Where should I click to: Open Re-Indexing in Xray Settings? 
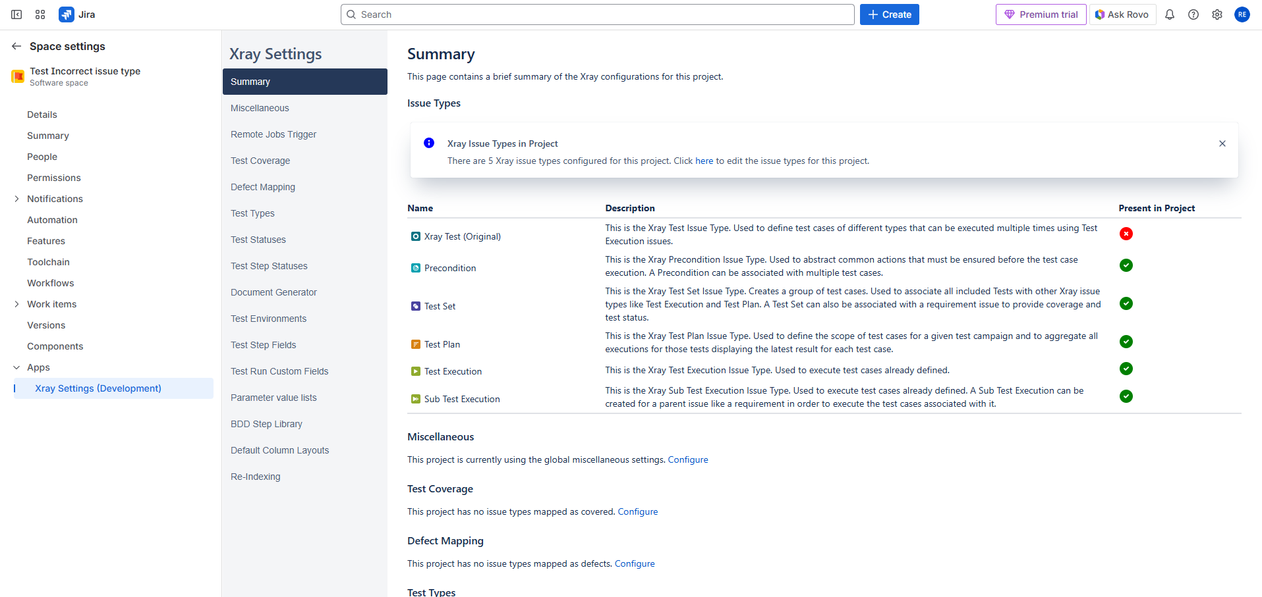tap(256, 477)
